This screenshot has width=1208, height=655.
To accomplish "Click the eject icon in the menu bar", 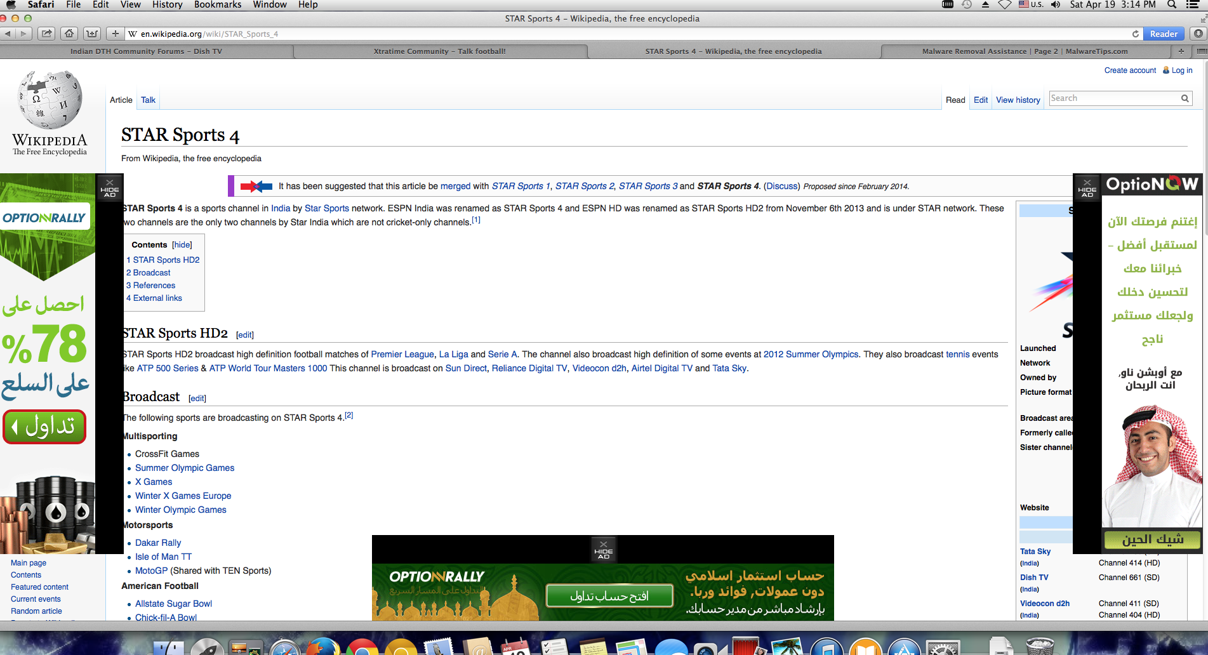I will (985, 4).
